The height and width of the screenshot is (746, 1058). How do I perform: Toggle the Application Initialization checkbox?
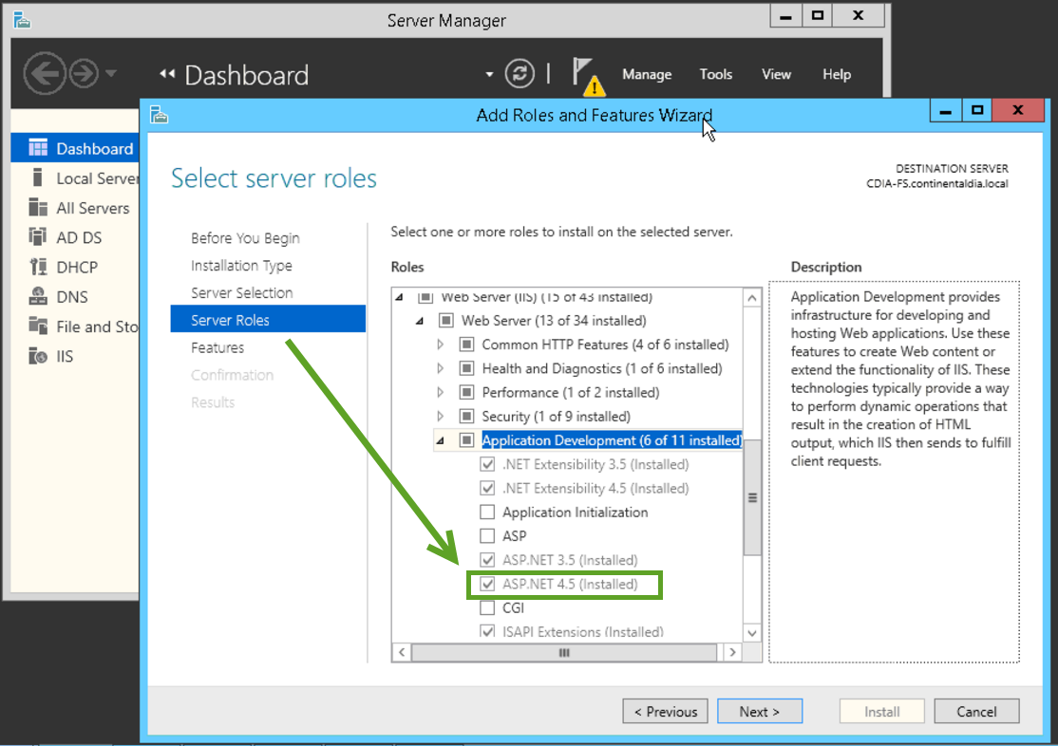pos(487,512)
